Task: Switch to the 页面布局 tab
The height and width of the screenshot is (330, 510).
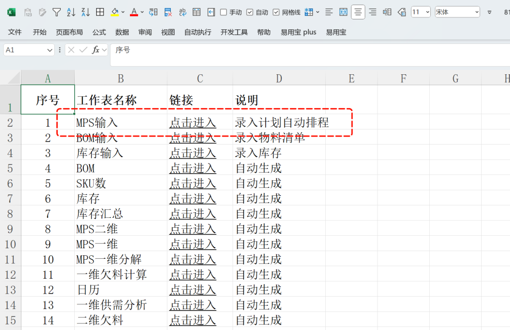Action: (69, 32)
